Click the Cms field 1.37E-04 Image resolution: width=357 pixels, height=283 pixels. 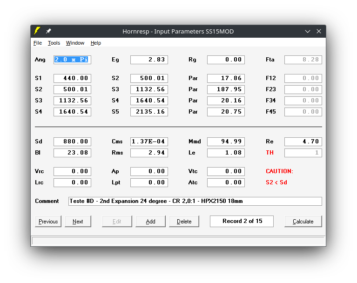tap(149, 141)
